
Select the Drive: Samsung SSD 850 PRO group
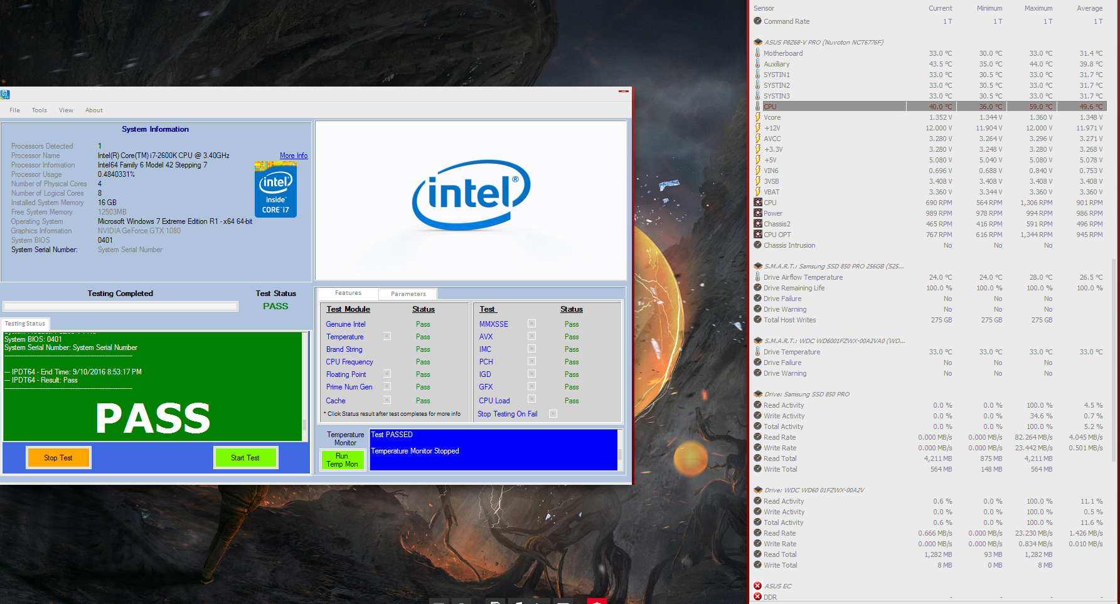pyautogui.click(x=806, y=395)
